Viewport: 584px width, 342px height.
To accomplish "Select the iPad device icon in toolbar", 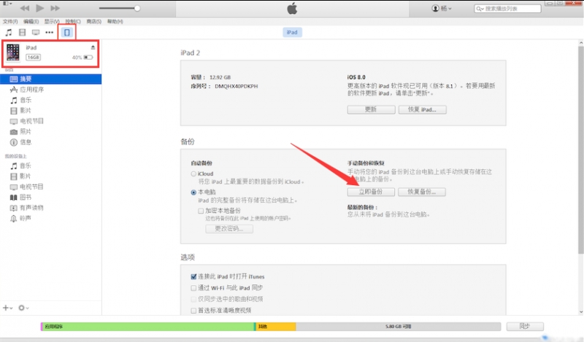I will pos(67,32).
